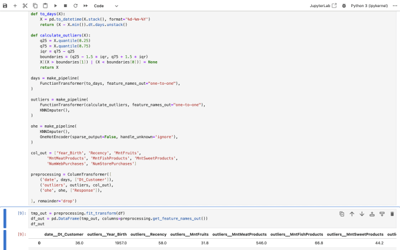This screenshot has width=400, height=250.
Task: Click the remainder='drop' line
Action: pos(54,201)
